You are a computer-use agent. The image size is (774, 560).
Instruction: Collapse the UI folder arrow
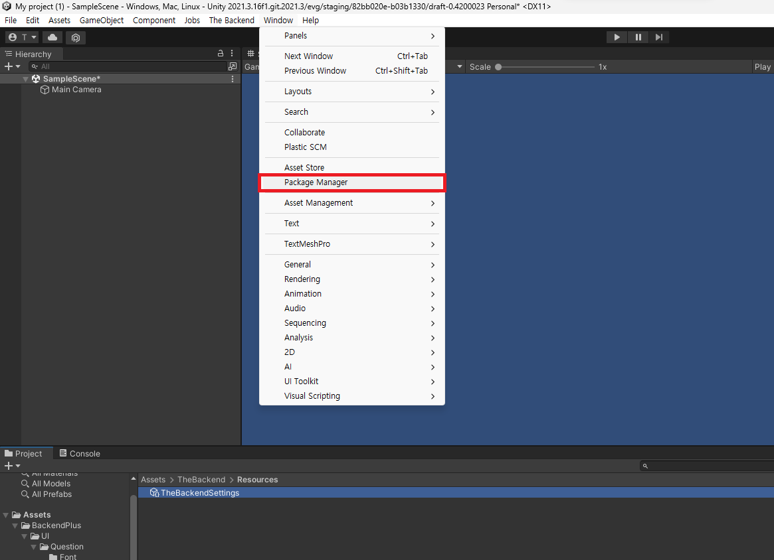click(24, 536)
